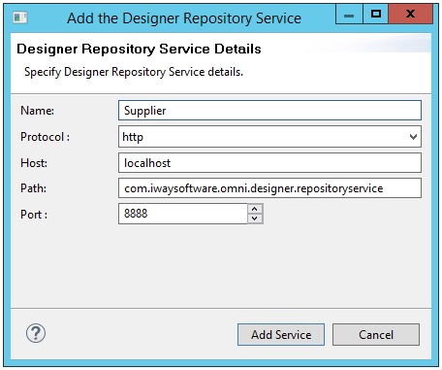Focus the Path field with com.iwaysoftware text
This screenshot has width=442, height=370.
pos(269,188)
